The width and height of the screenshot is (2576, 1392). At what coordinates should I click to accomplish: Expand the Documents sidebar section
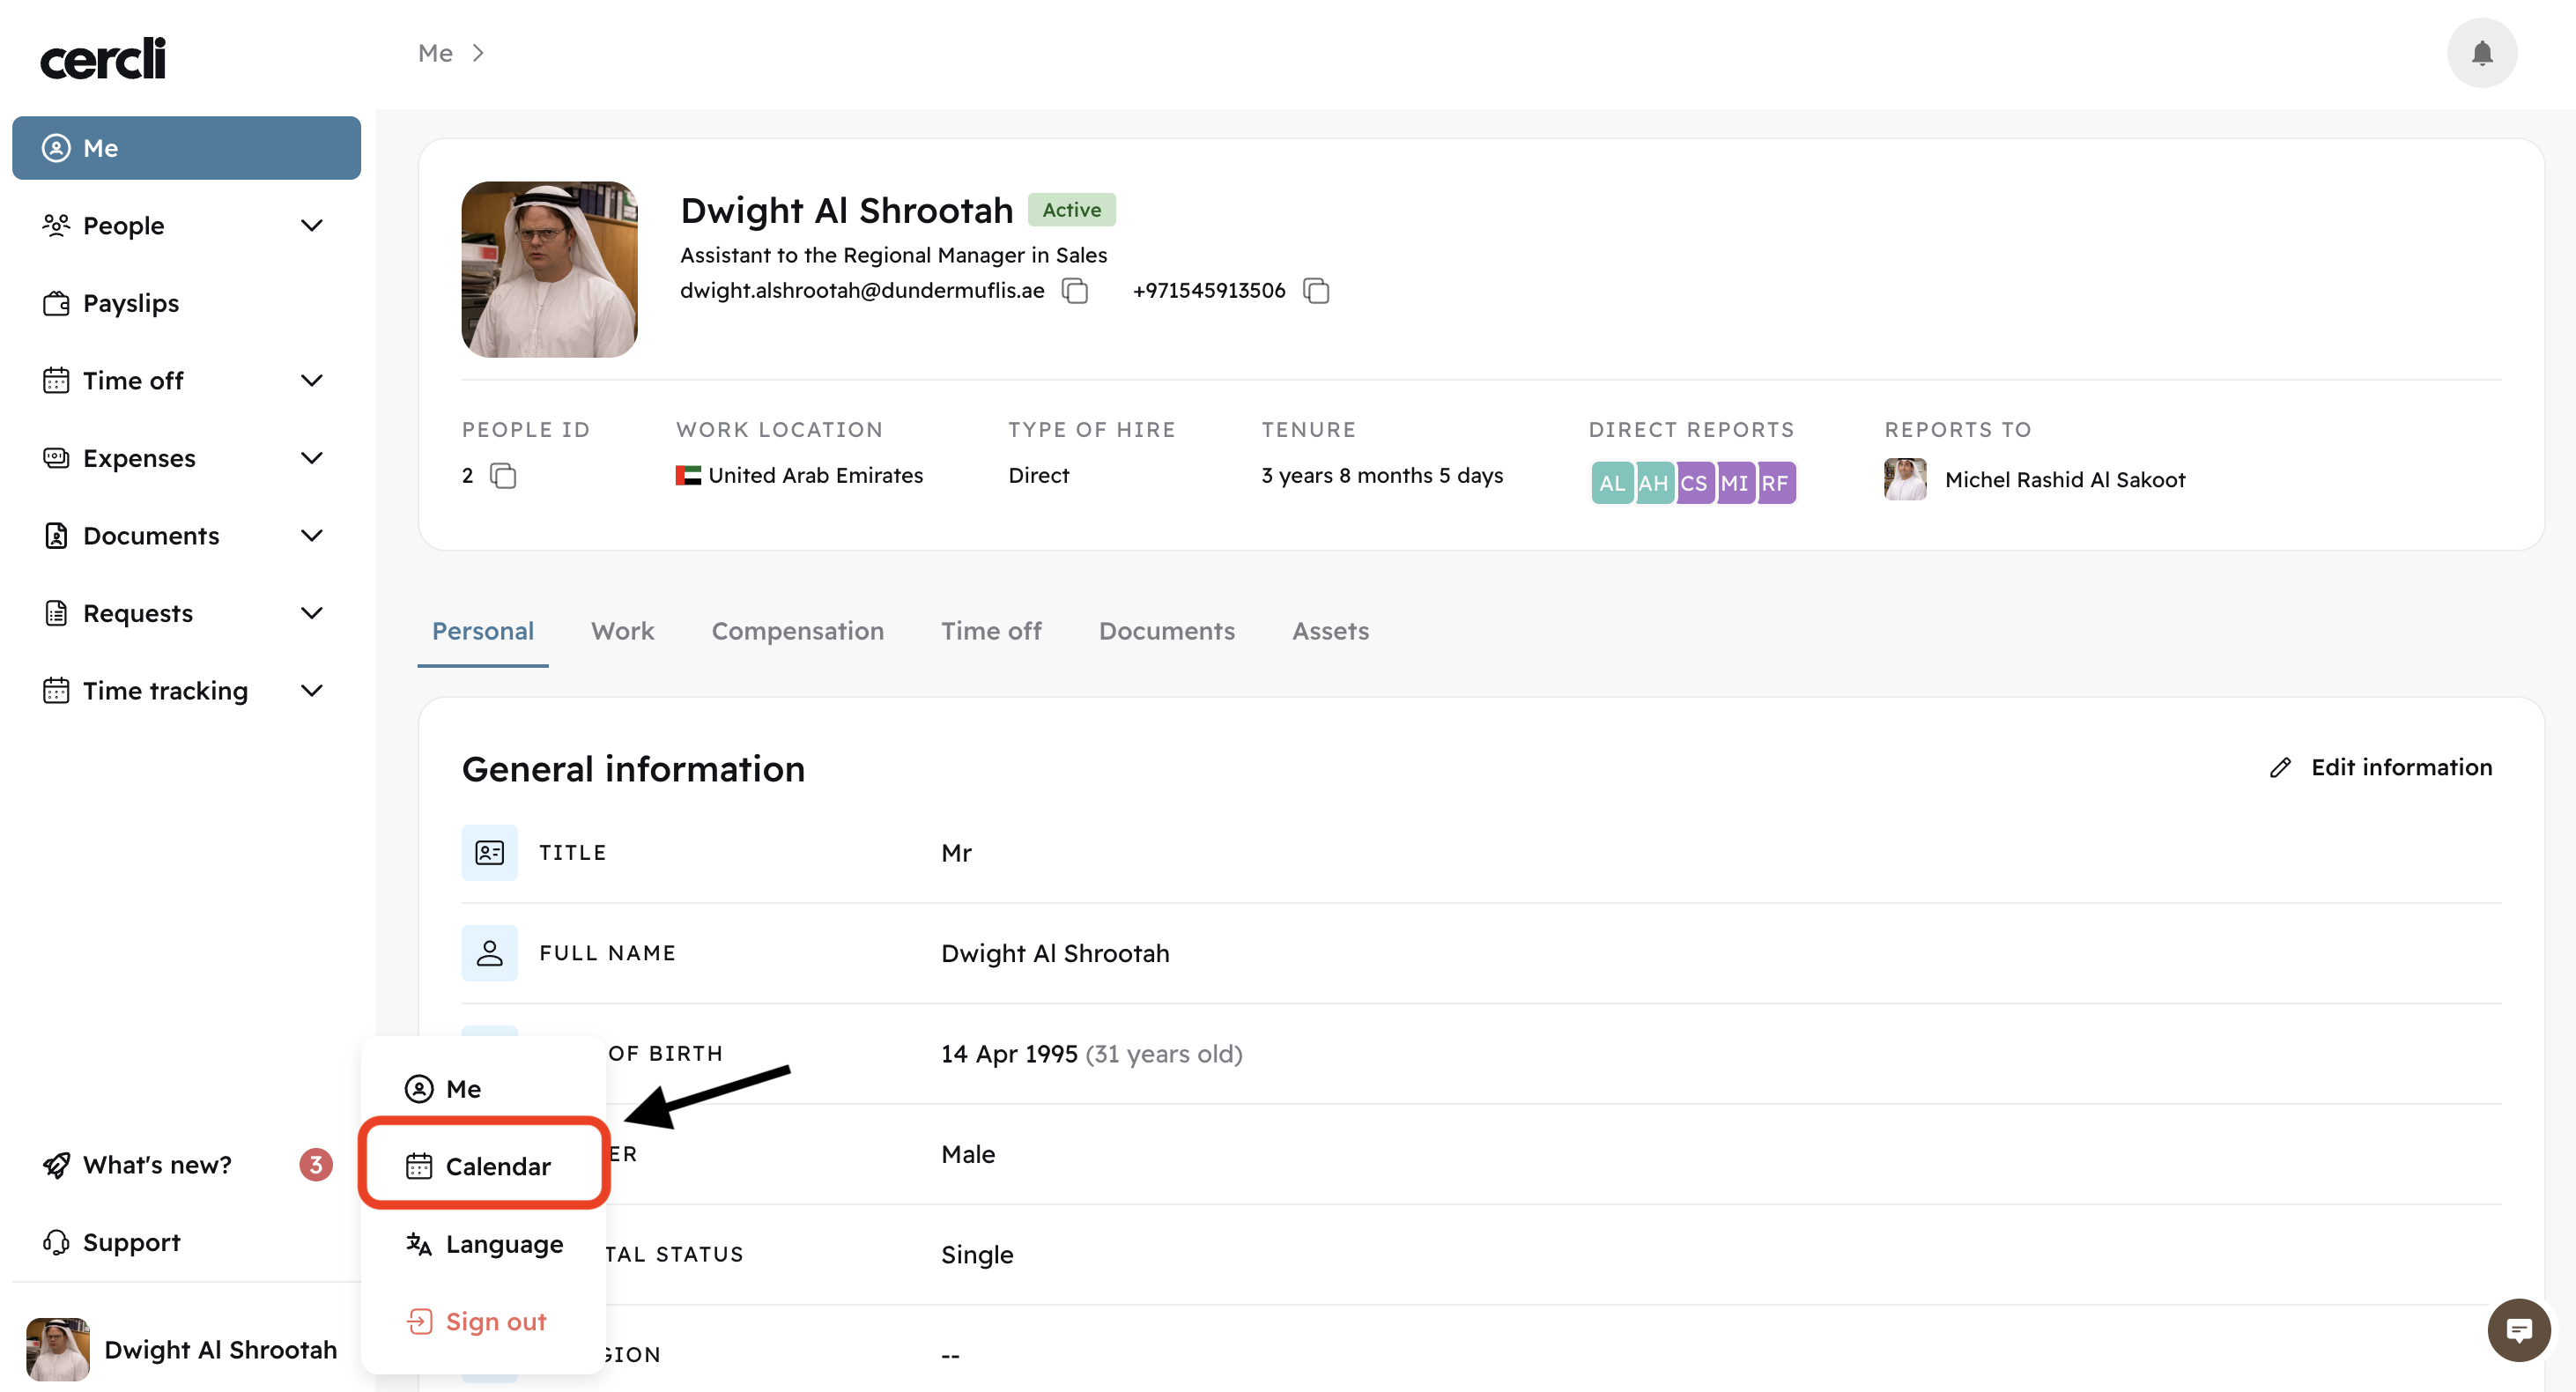tap(312, 536)
